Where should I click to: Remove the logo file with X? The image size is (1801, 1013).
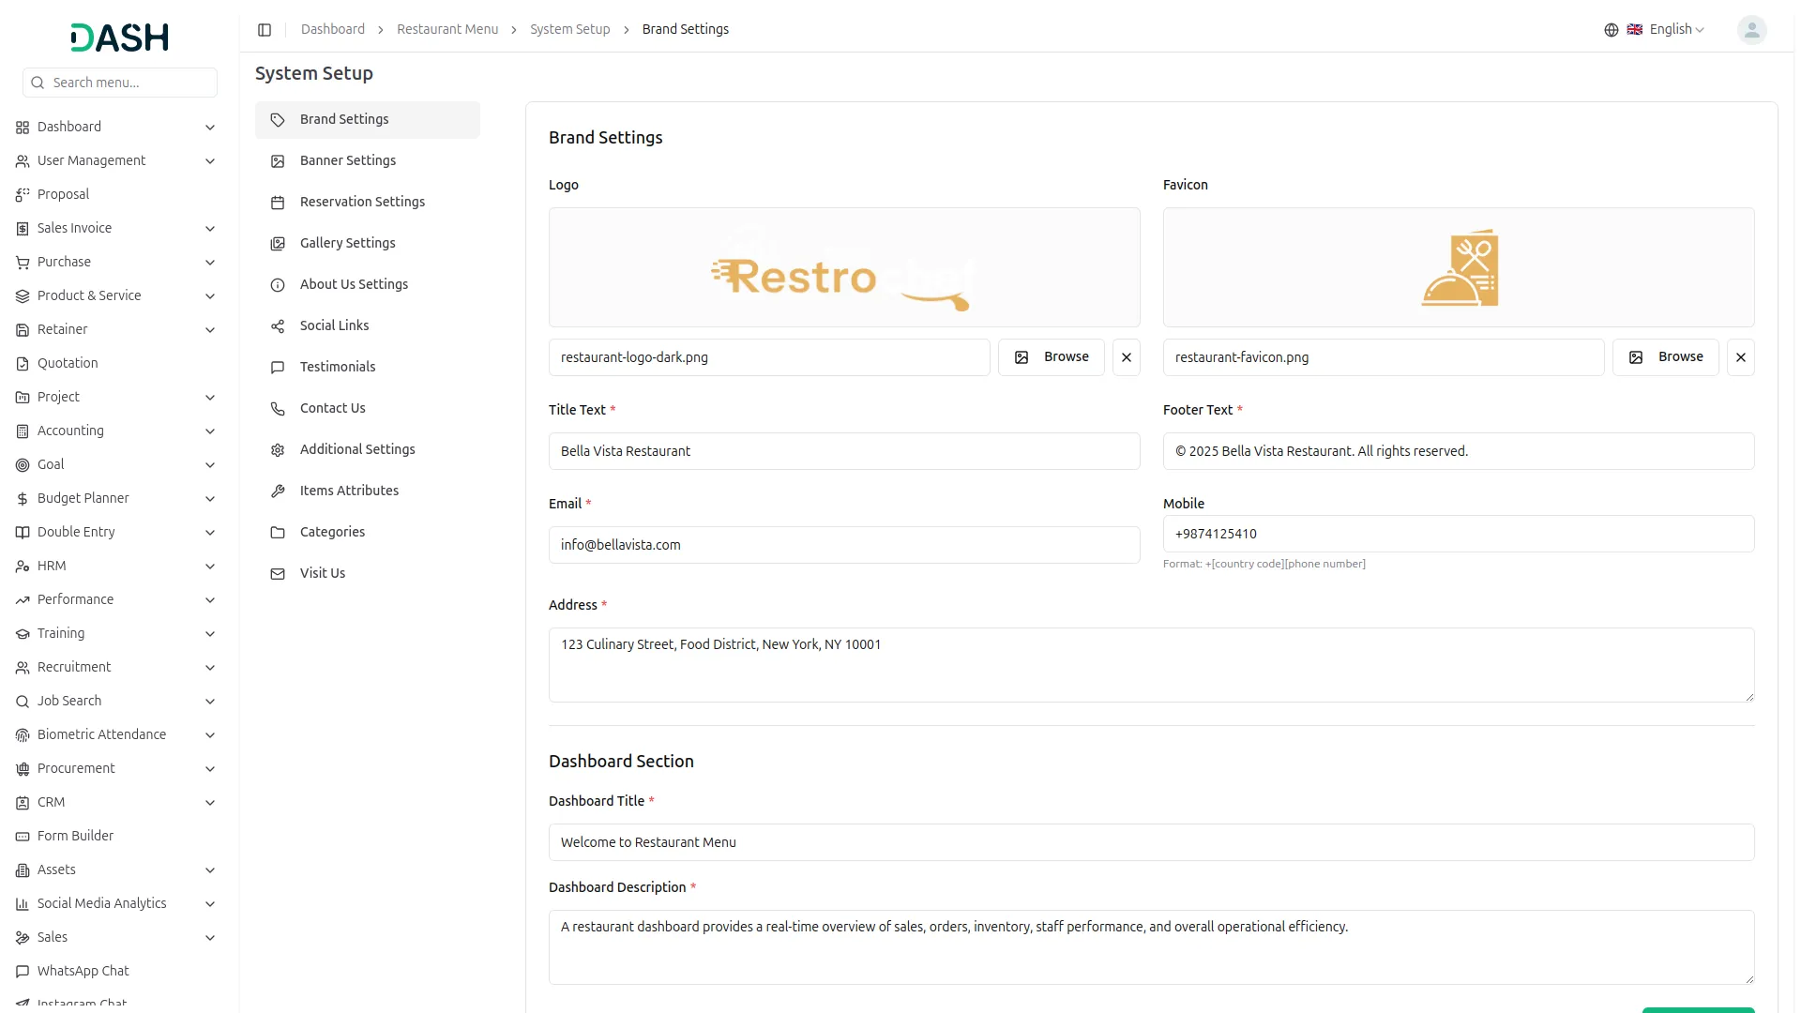(1126, 357)
